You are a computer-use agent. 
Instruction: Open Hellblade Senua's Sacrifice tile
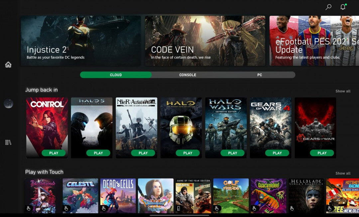coord(306,196)
